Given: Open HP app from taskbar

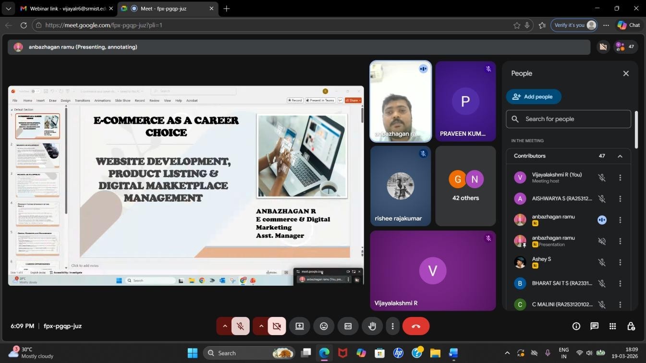Looking at the screenshot, I should click(x=398, y=353).
